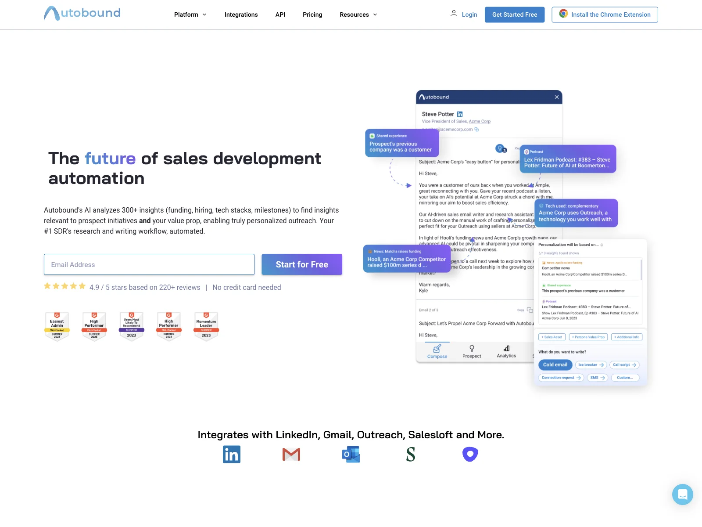
Task: Expand the Platform dropdown menu
Action: point(190,14)
